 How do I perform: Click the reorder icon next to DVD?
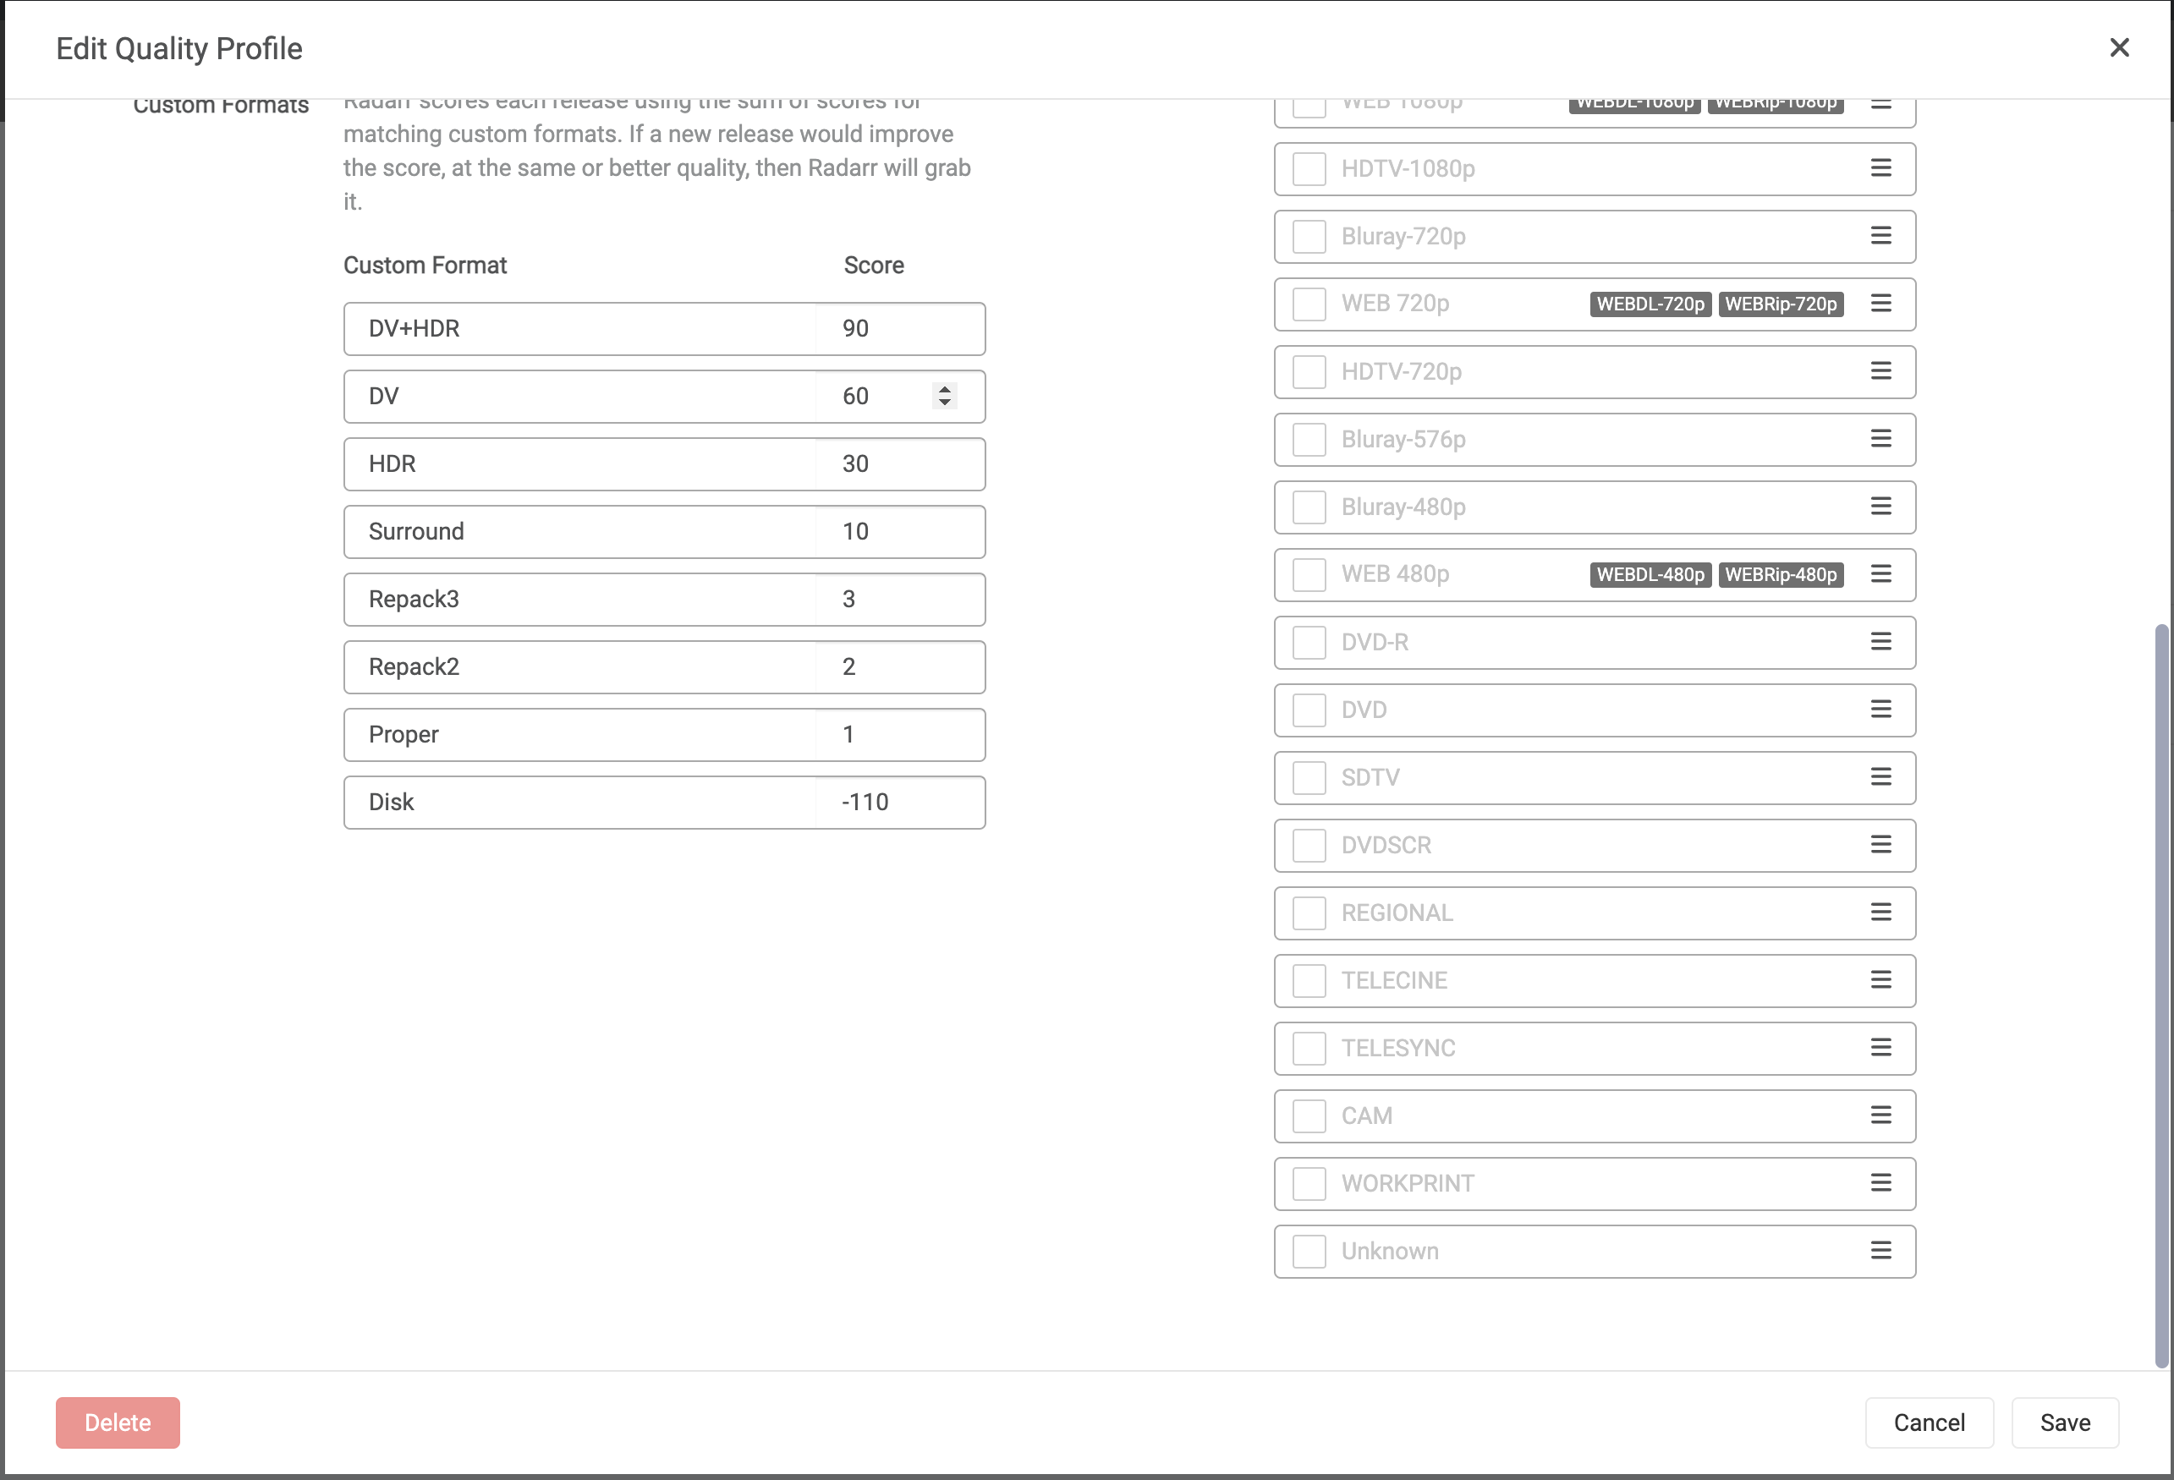[x=1881, y=710]
